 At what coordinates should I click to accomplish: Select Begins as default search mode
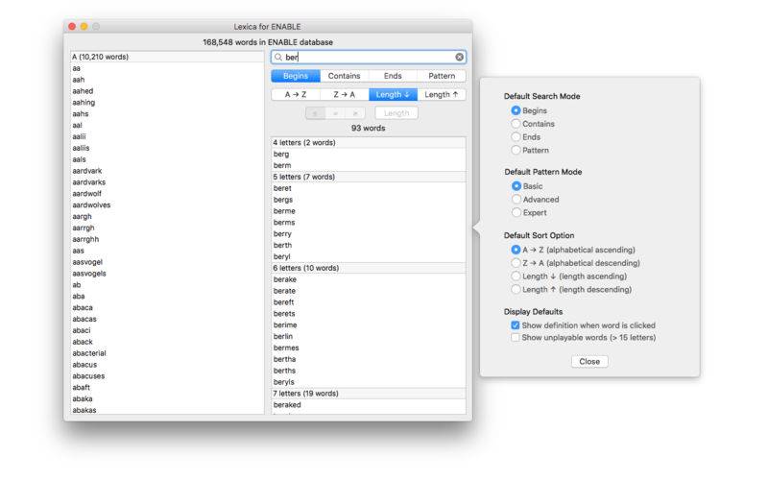pyautogui.click(x=516, y=110)
